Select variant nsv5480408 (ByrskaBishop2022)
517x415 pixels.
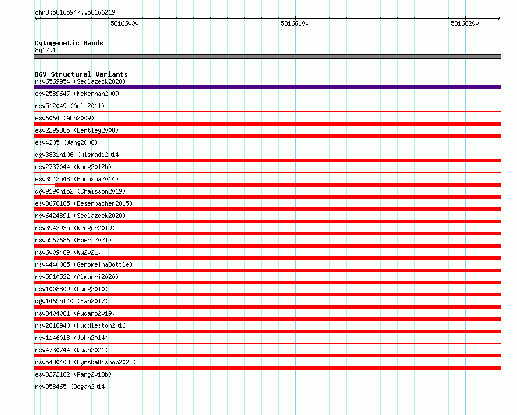tap(85, 362)
